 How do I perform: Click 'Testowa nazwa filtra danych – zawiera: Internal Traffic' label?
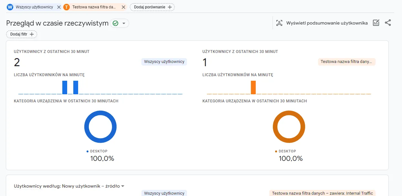click(x=323, y=193)
